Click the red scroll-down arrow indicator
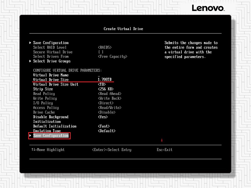Image resolution: width=251 pixels, height=188 pixels. tap(162, 140)
